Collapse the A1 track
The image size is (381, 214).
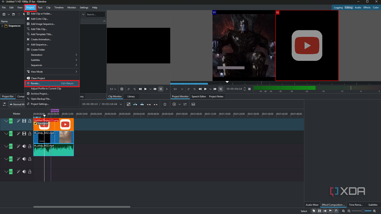pos(6,146)
